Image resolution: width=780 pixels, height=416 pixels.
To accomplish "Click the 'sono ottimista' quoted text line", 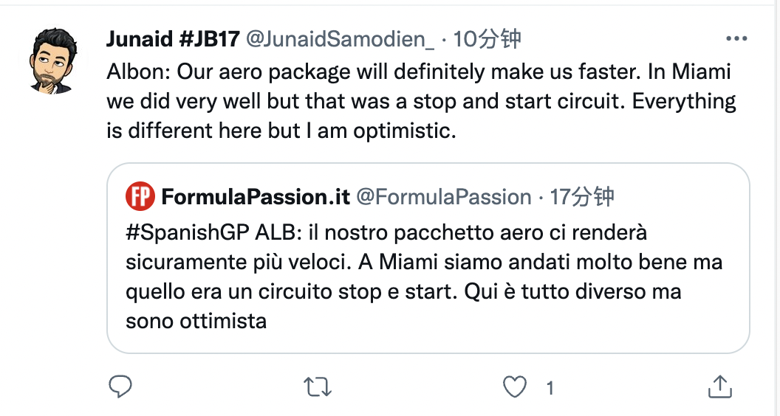I will 196,321.
